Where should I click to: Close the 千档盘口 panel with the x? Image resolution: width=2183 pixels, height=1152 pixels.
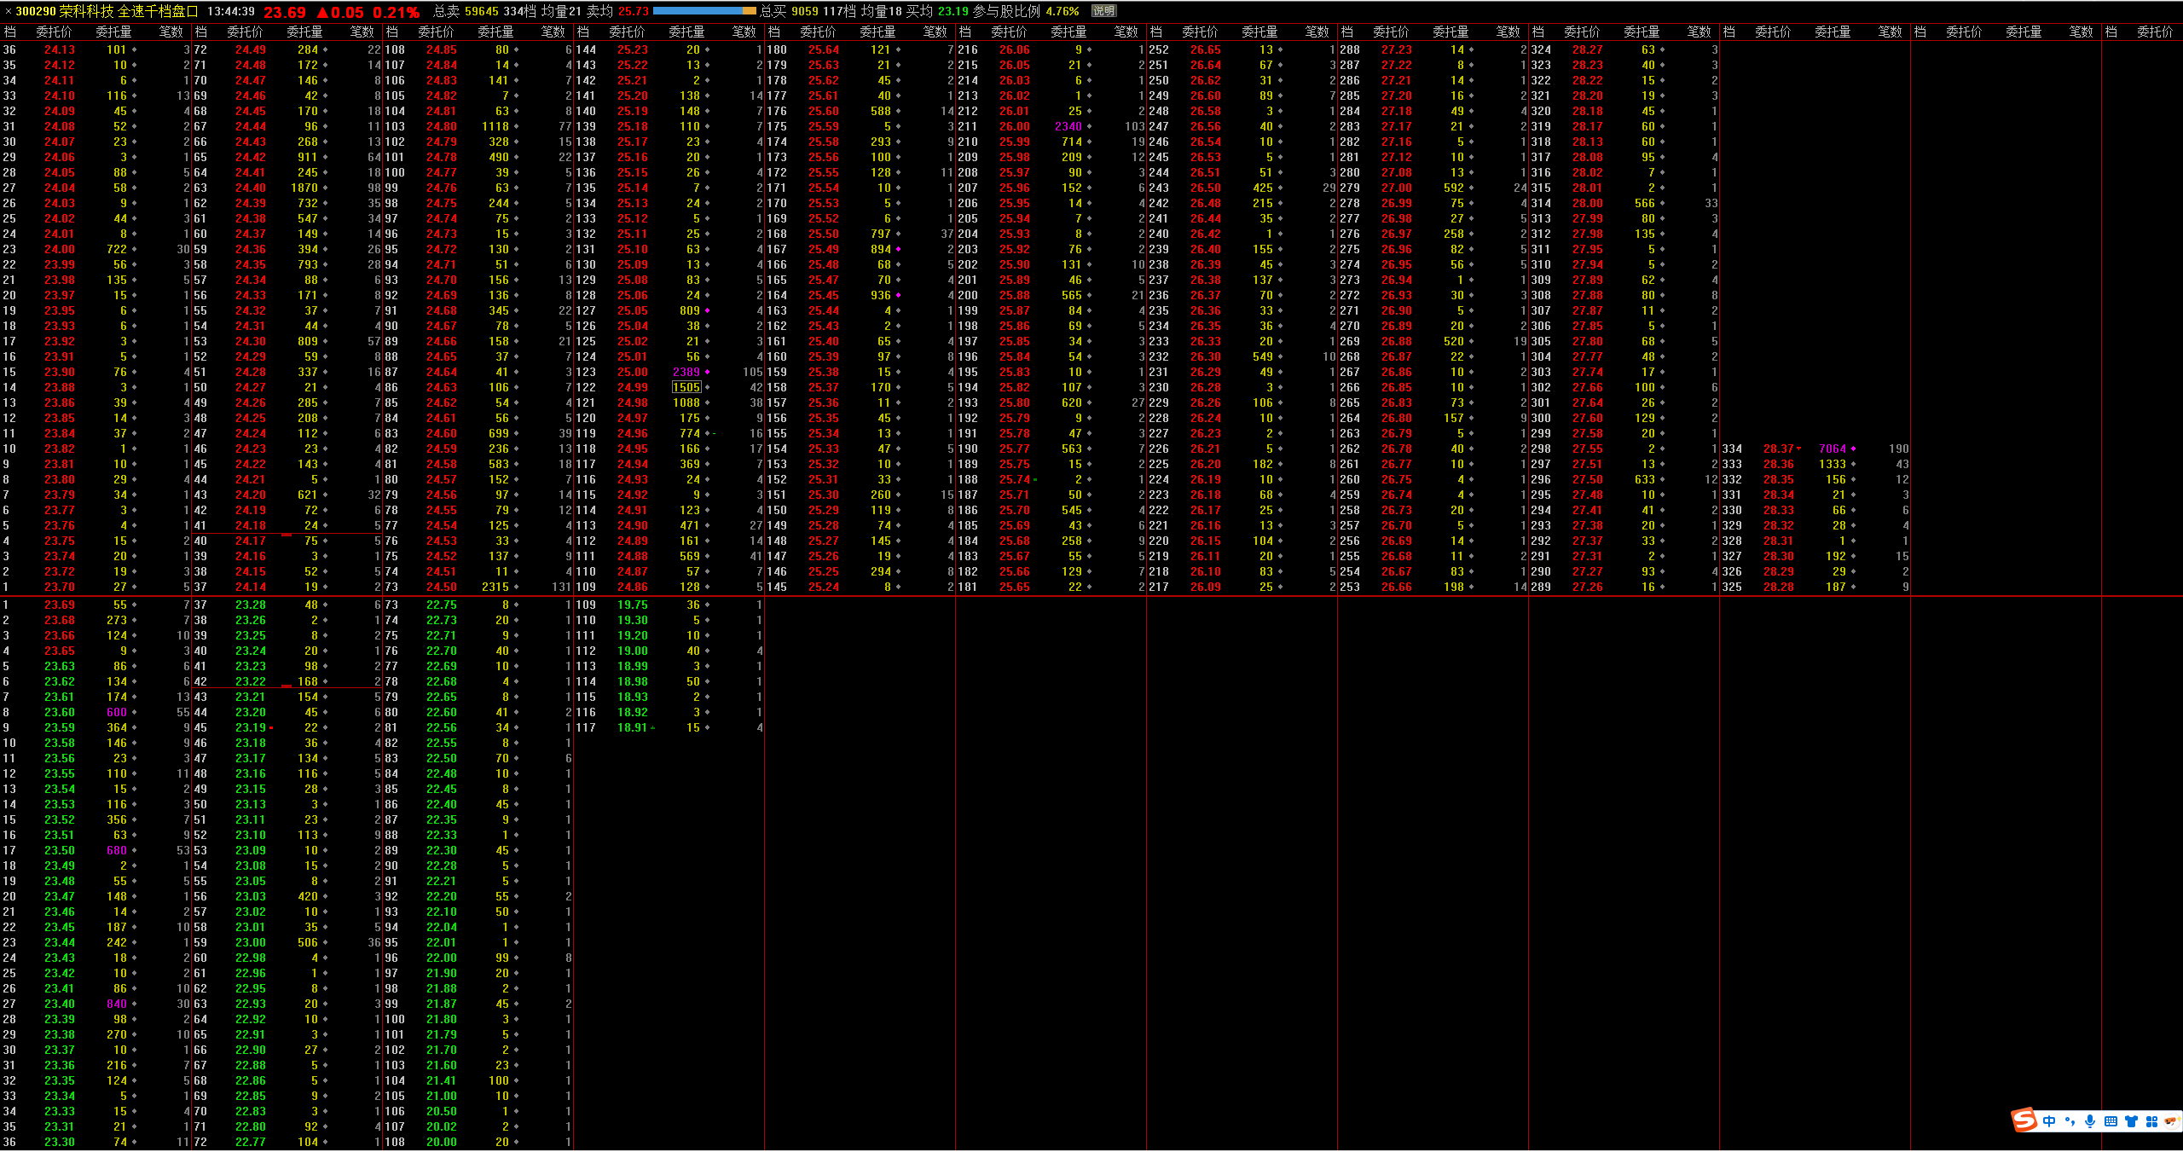pos(8,11)
